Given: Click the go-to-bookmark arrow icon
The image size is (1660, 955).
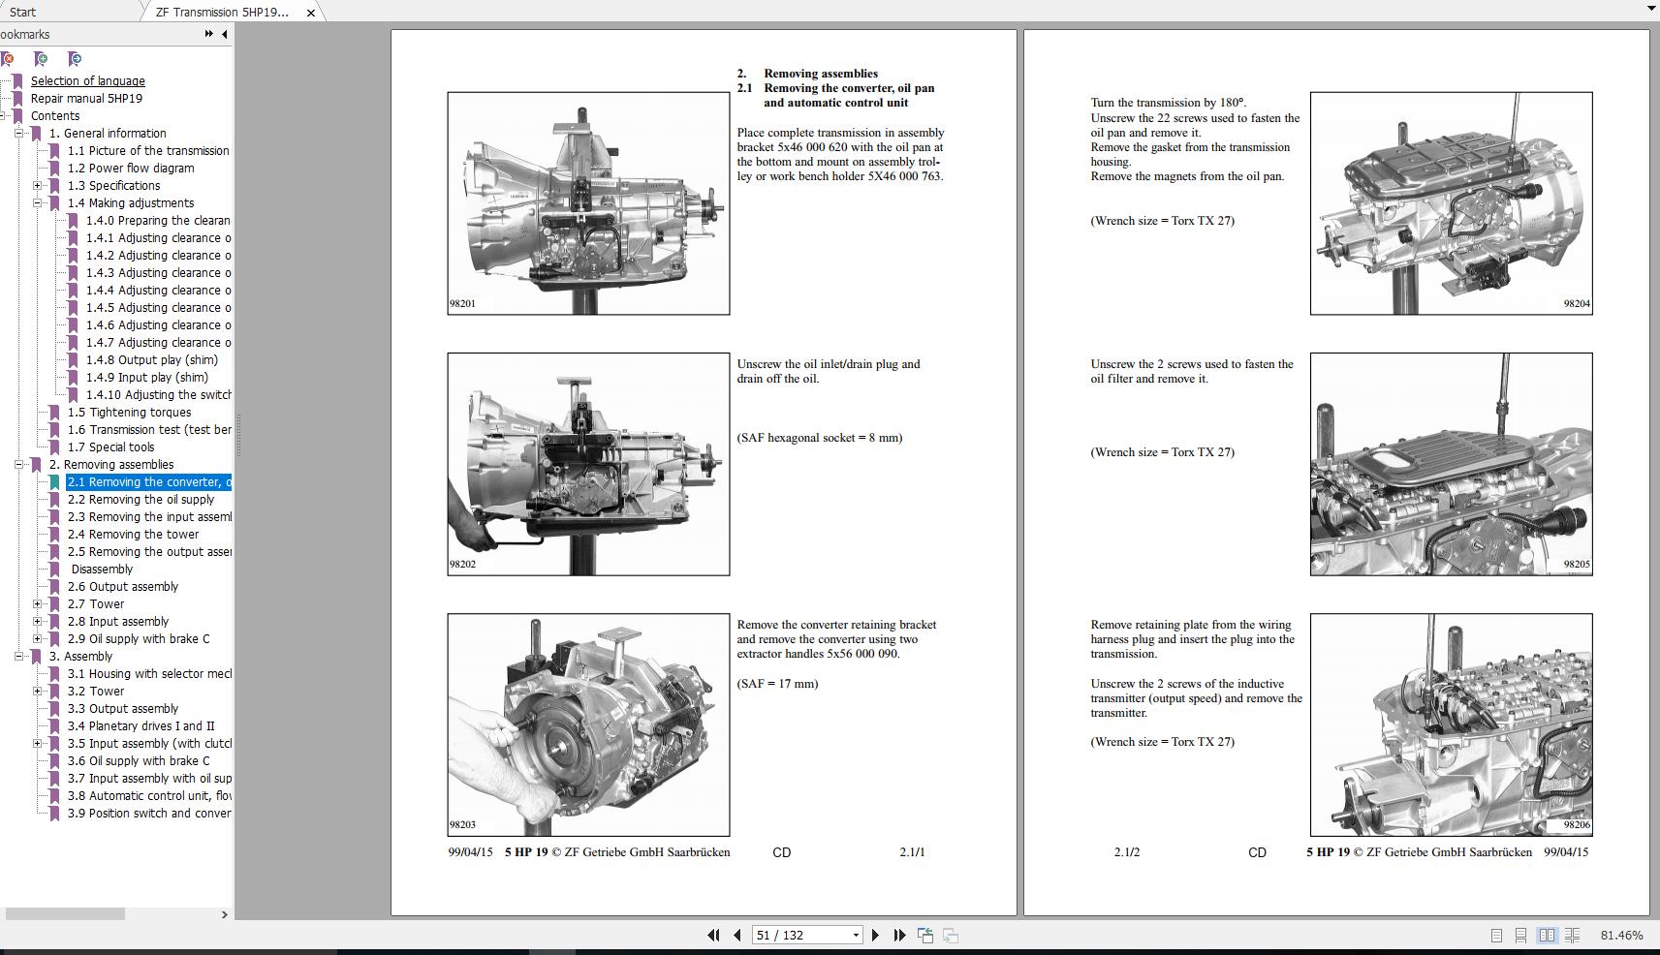Looking at the screenshot, I should (75, 58).
